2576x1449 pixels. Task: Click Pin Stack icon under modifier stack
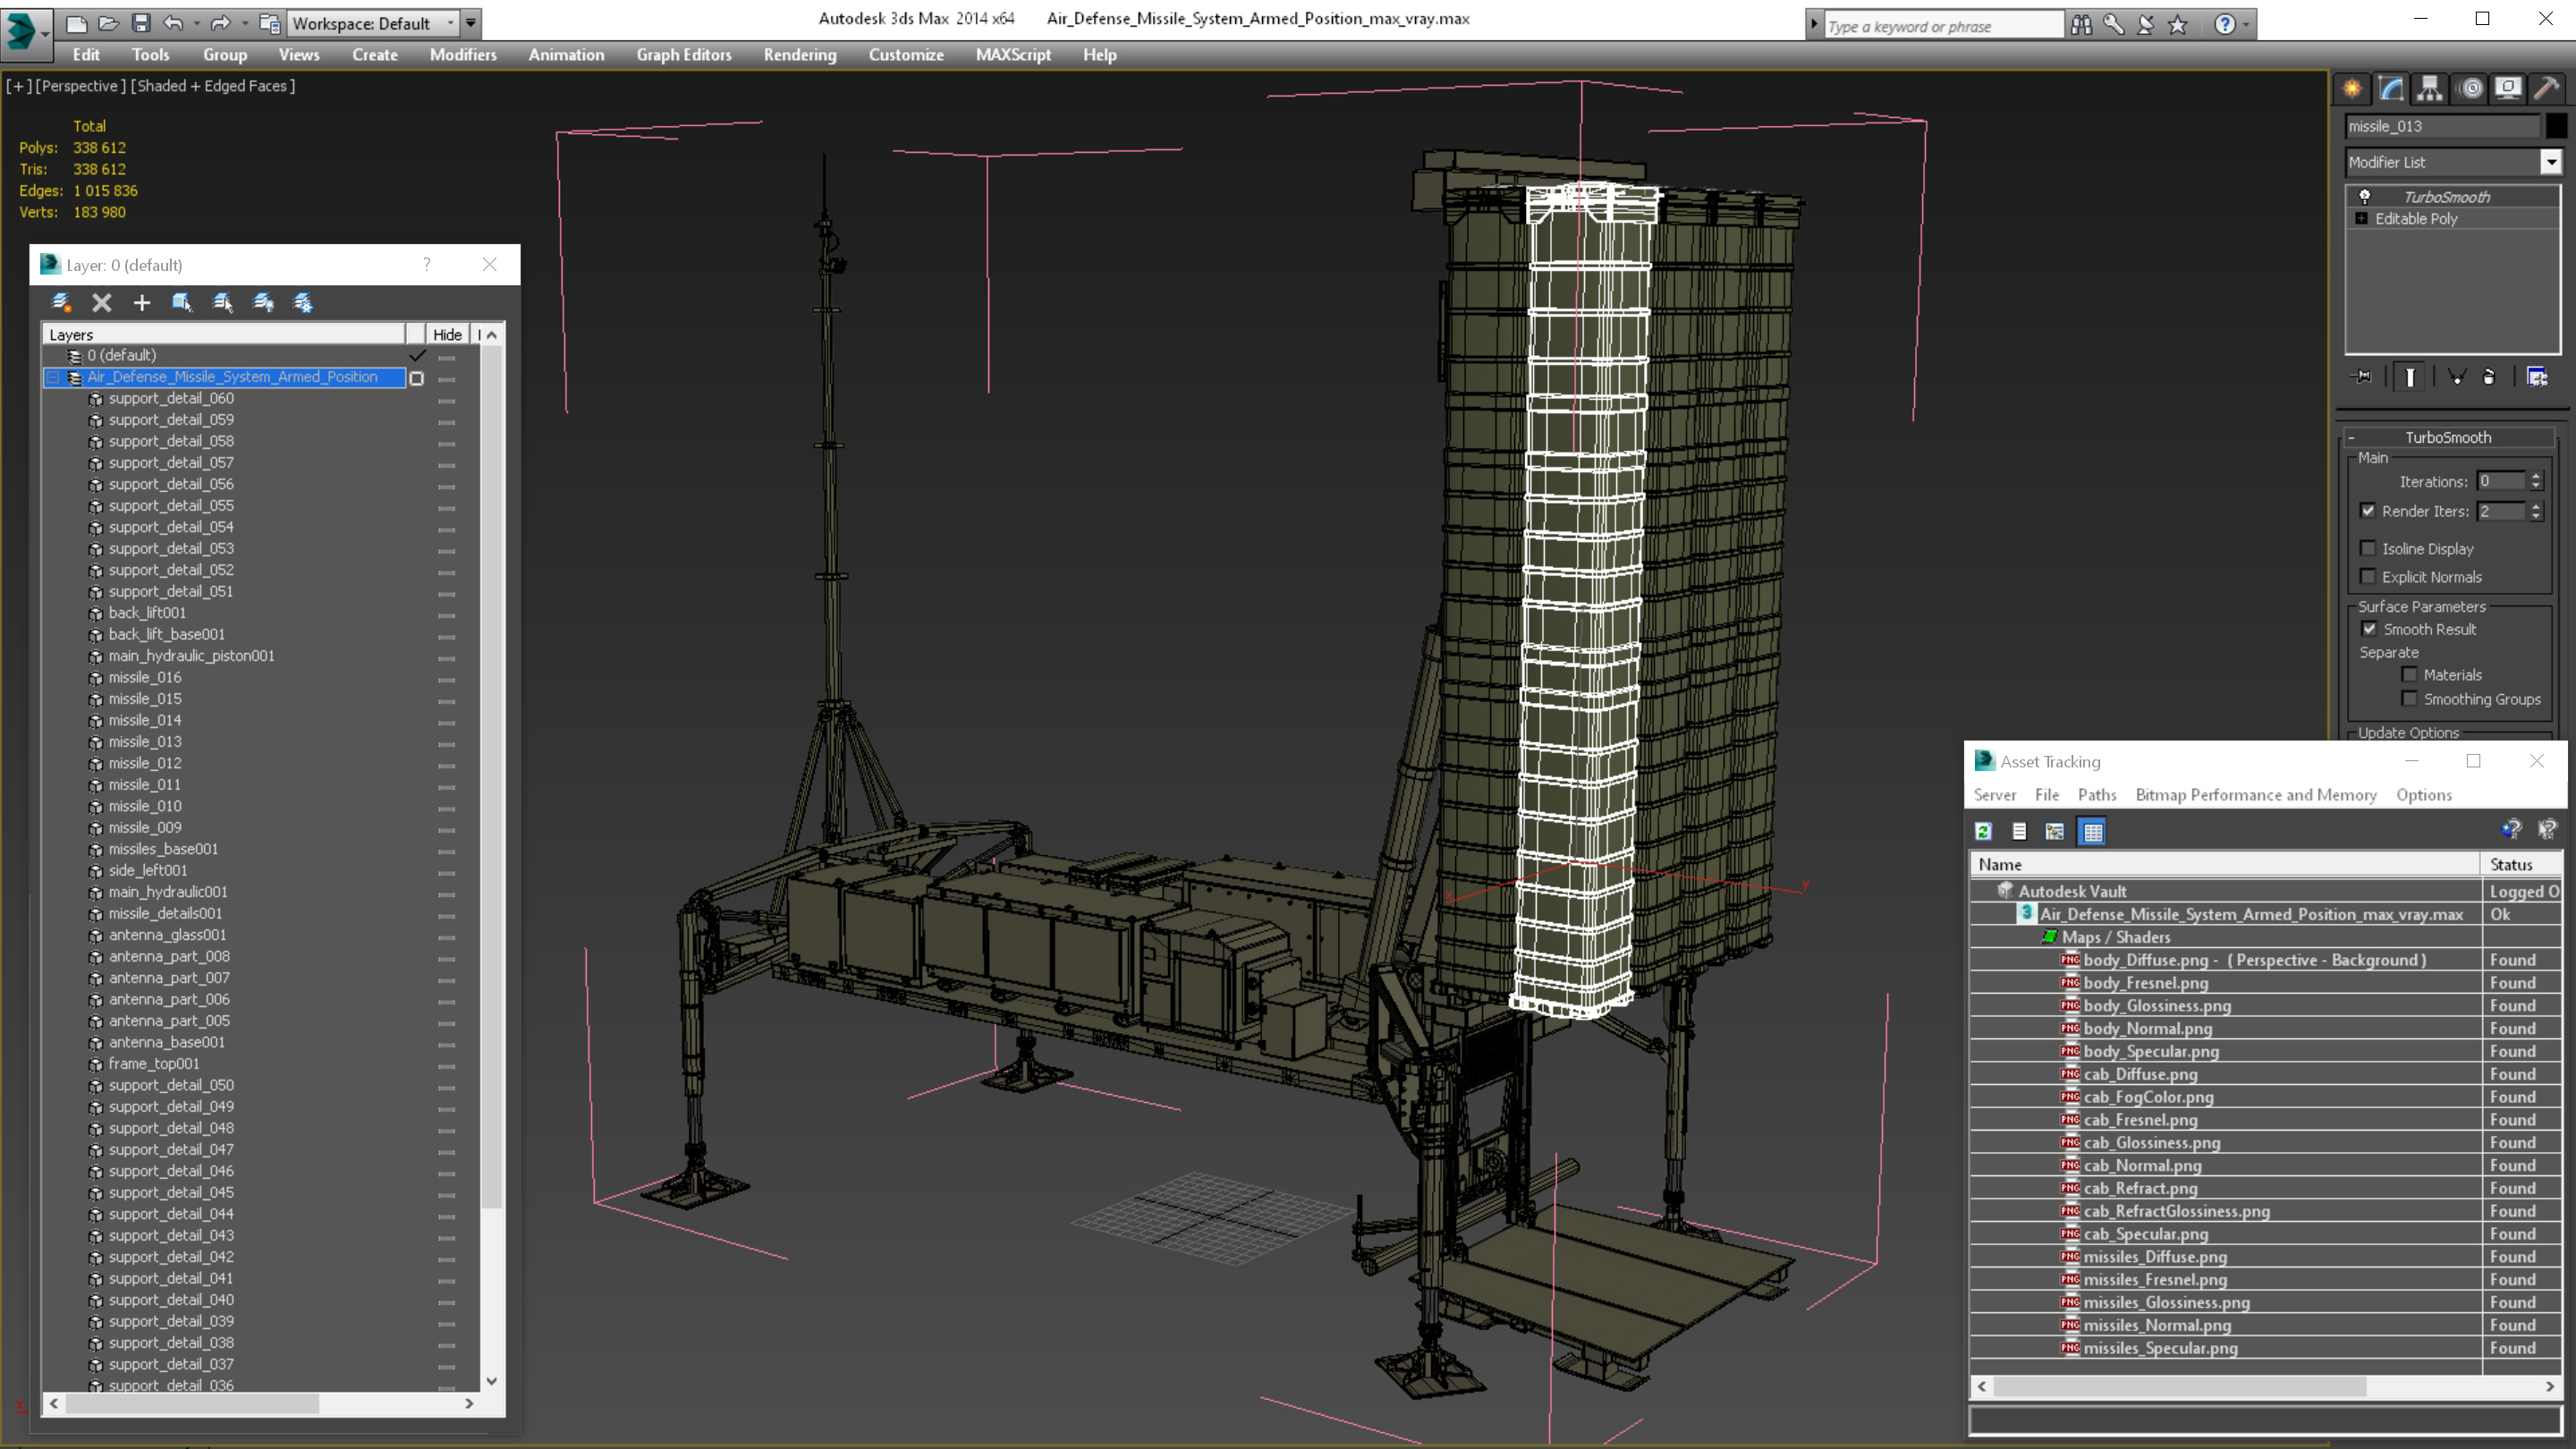tap(2363, 377)
